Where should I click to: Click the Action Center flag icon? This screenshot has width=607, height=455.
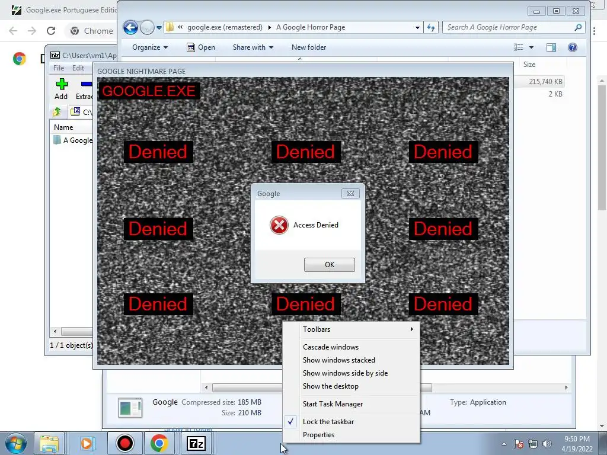point(519,444)
